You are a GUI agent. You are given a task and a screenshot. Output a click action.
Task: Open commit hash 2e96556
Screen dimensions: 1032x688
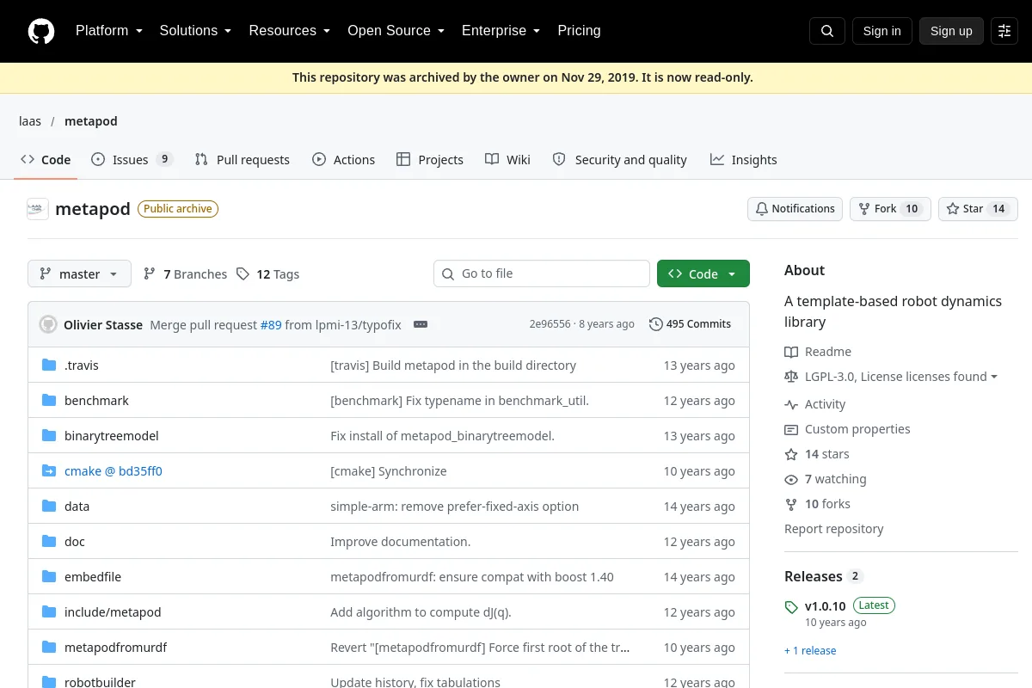pyautogui.click(x=550, y=324)
